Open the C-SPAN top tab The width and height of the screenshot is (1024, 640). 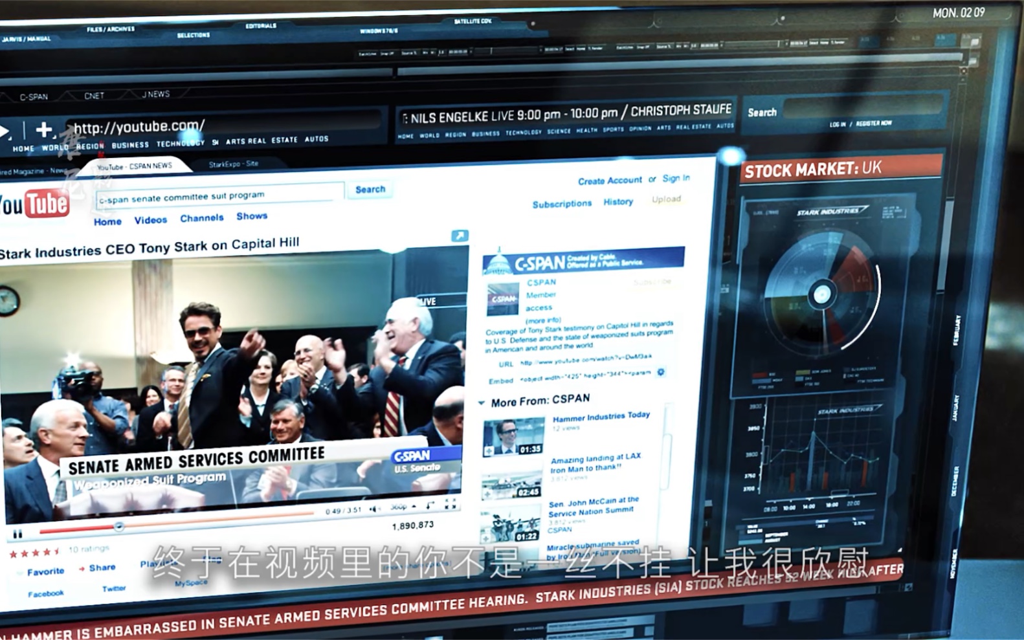pyautogui.click(x=34, y=97)
